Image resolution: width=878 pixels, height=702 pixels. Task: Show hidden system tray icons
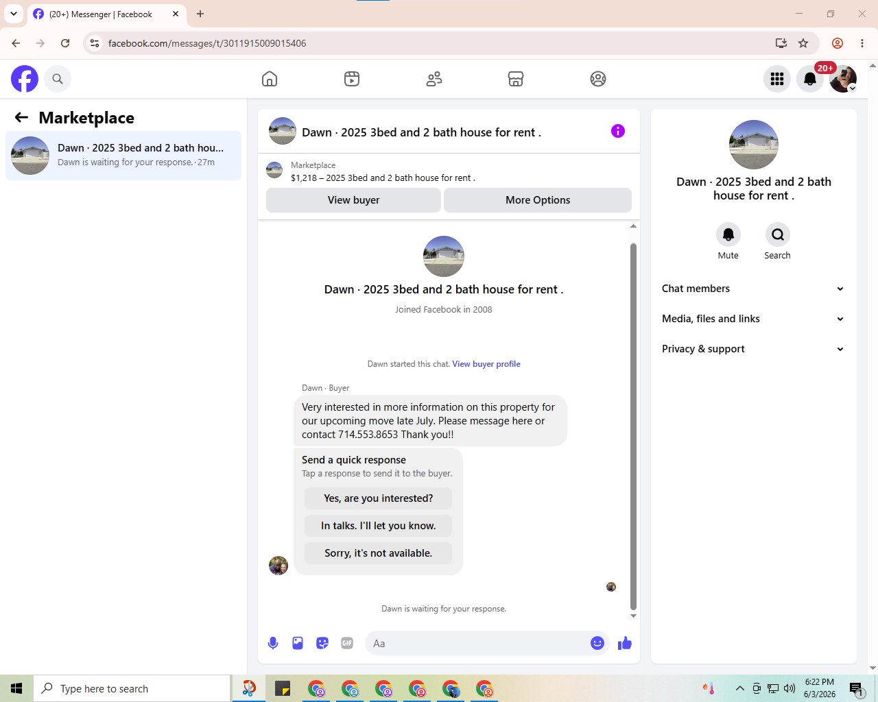(739, 688)
